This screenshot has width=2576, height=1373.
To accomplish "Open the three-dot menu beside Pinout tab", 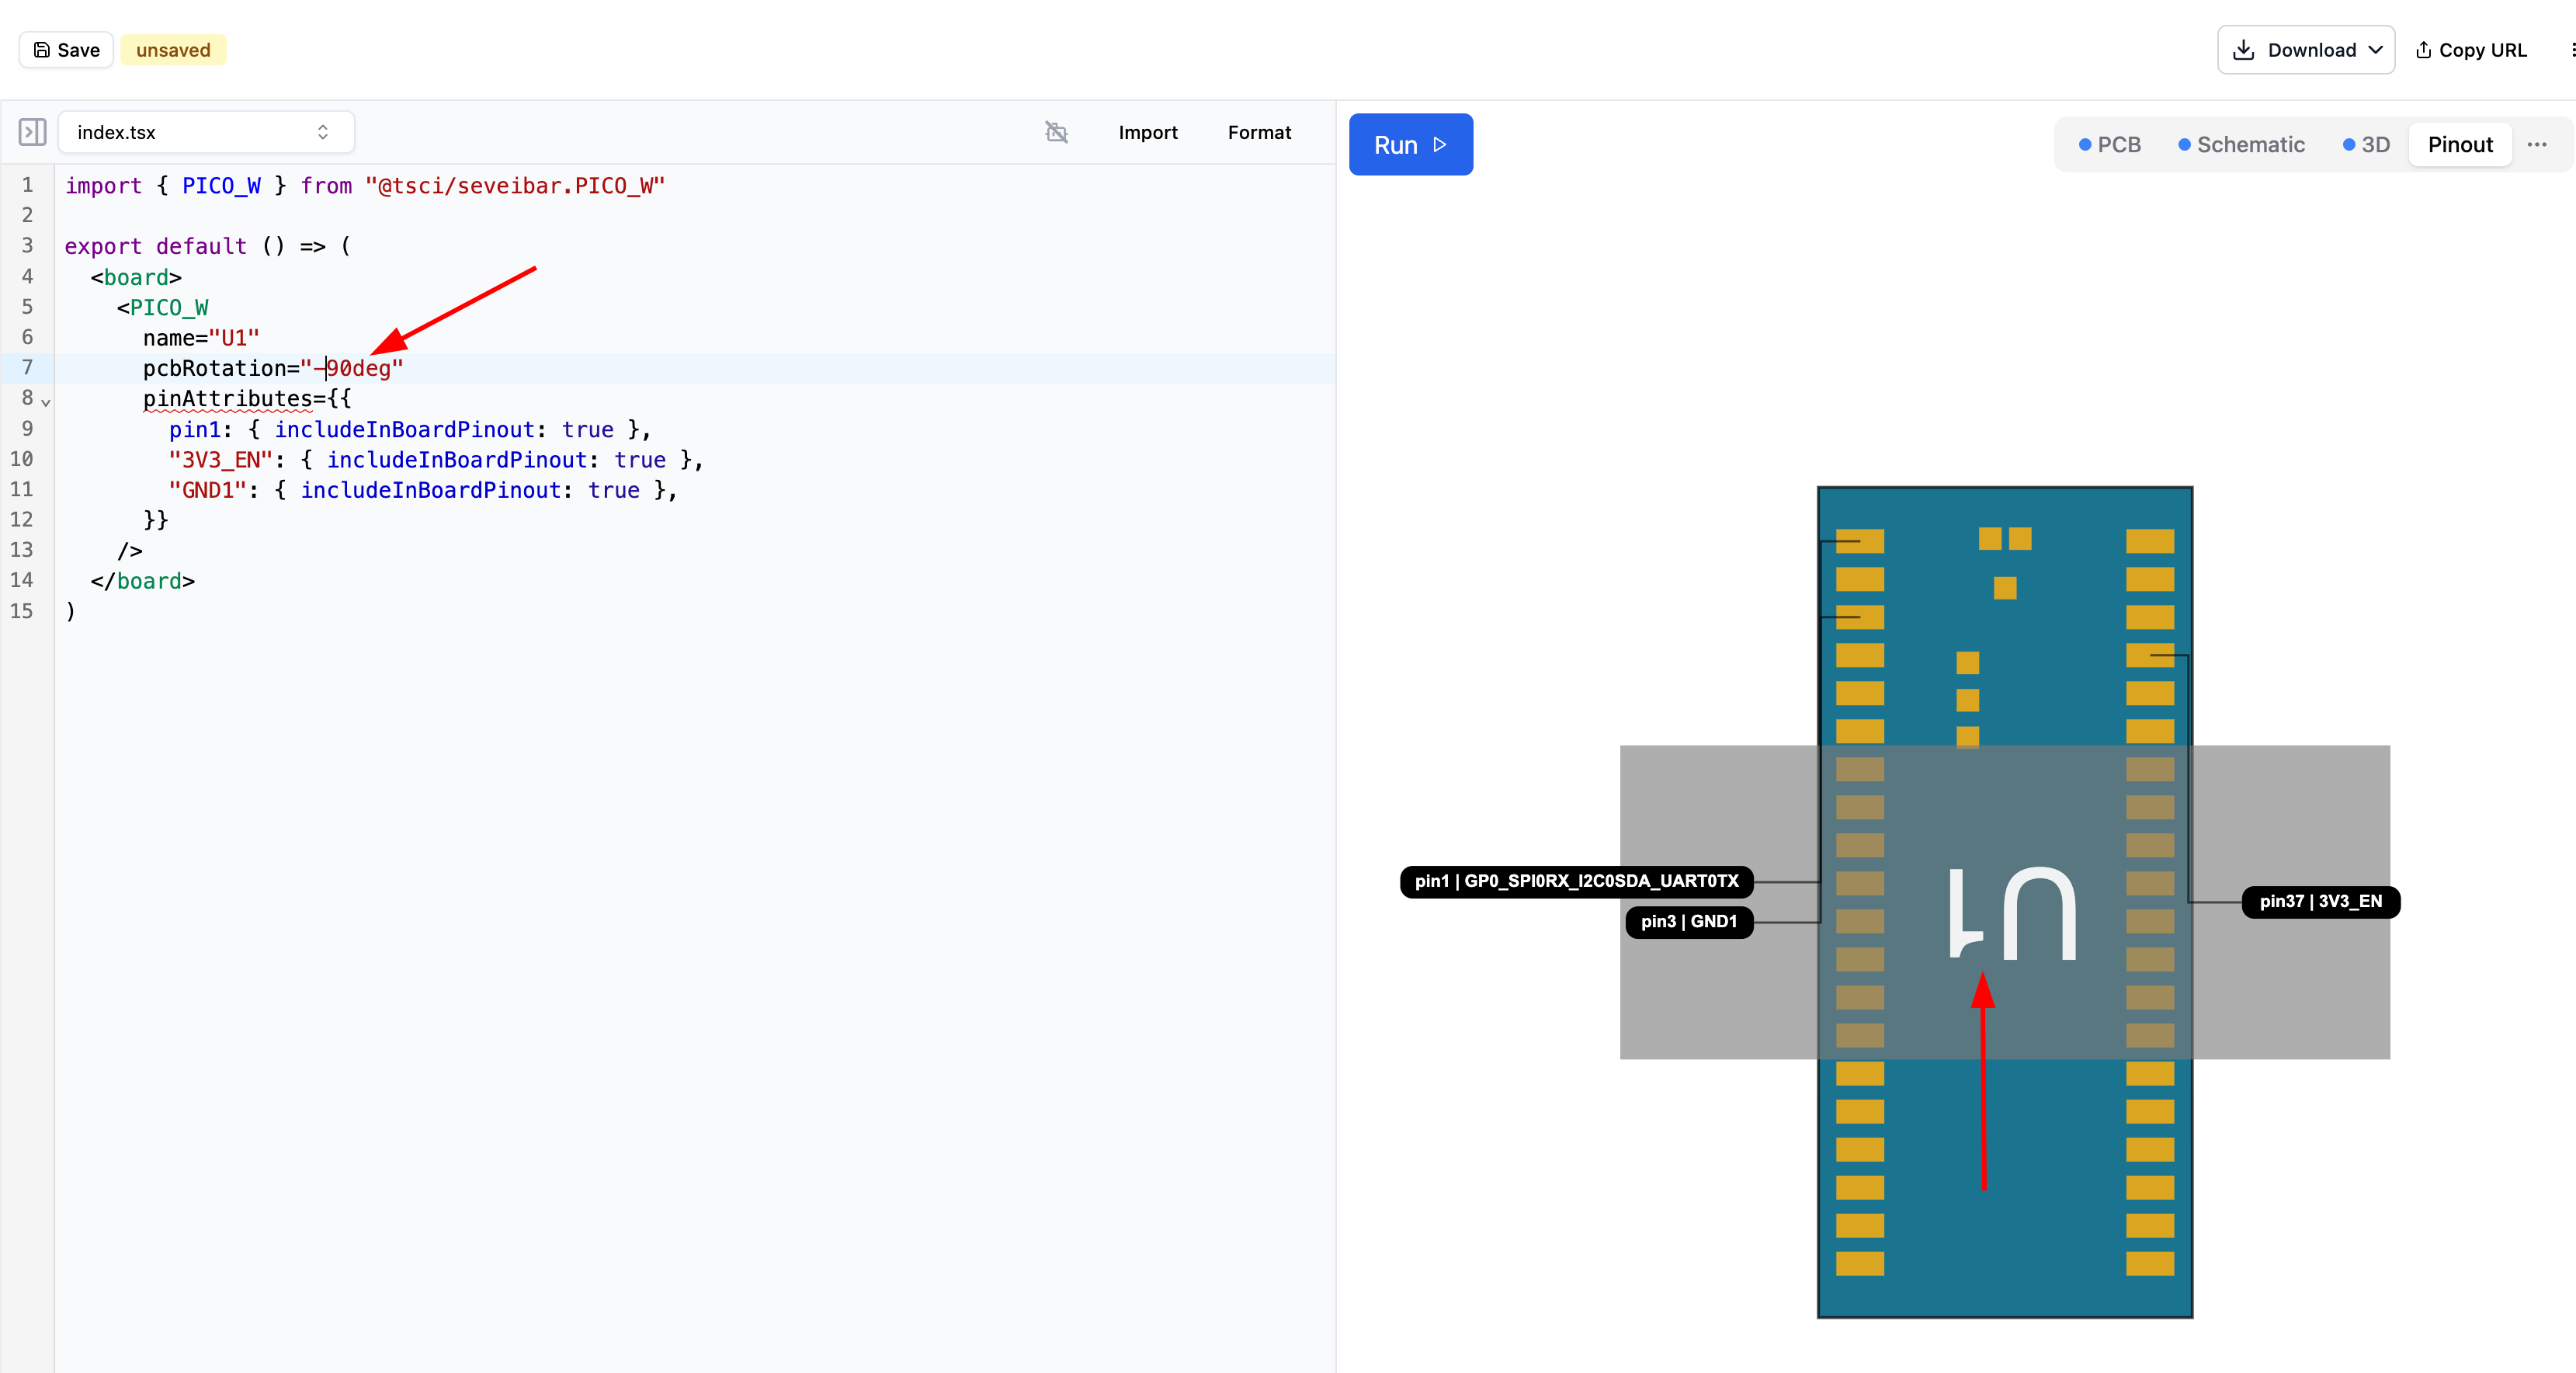I will [2536, 145].
